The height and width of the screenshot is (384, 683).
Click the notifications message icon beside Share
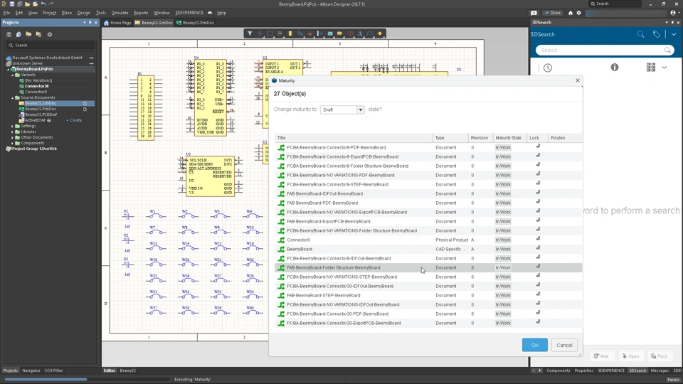point(534,13)
